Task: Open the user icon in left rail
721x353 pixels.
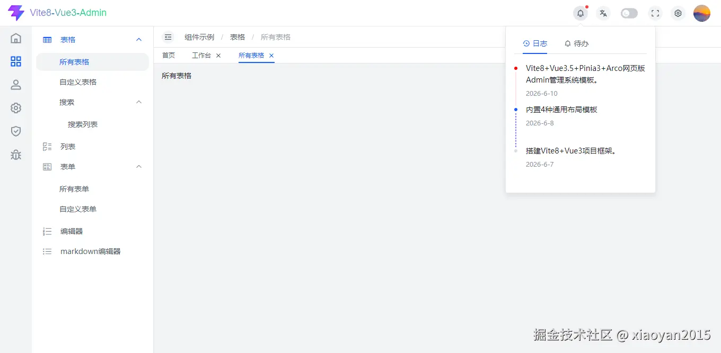Action: pyautogui.click(x=16, y=85)
